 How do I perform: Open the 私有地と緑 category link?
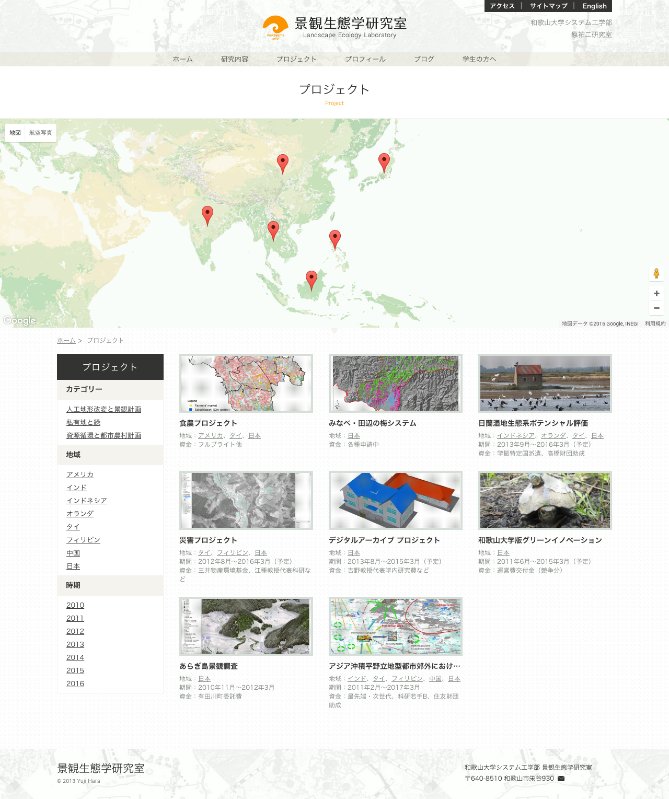[83, 422]
